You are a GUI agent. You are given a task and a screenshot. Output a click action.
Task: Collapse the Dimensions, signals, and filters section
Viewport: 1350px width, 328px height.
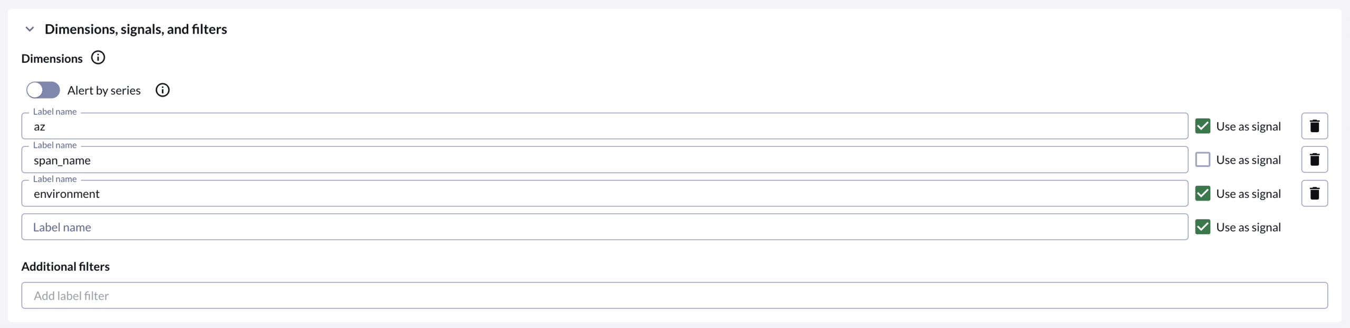click(x=30, y=29)
